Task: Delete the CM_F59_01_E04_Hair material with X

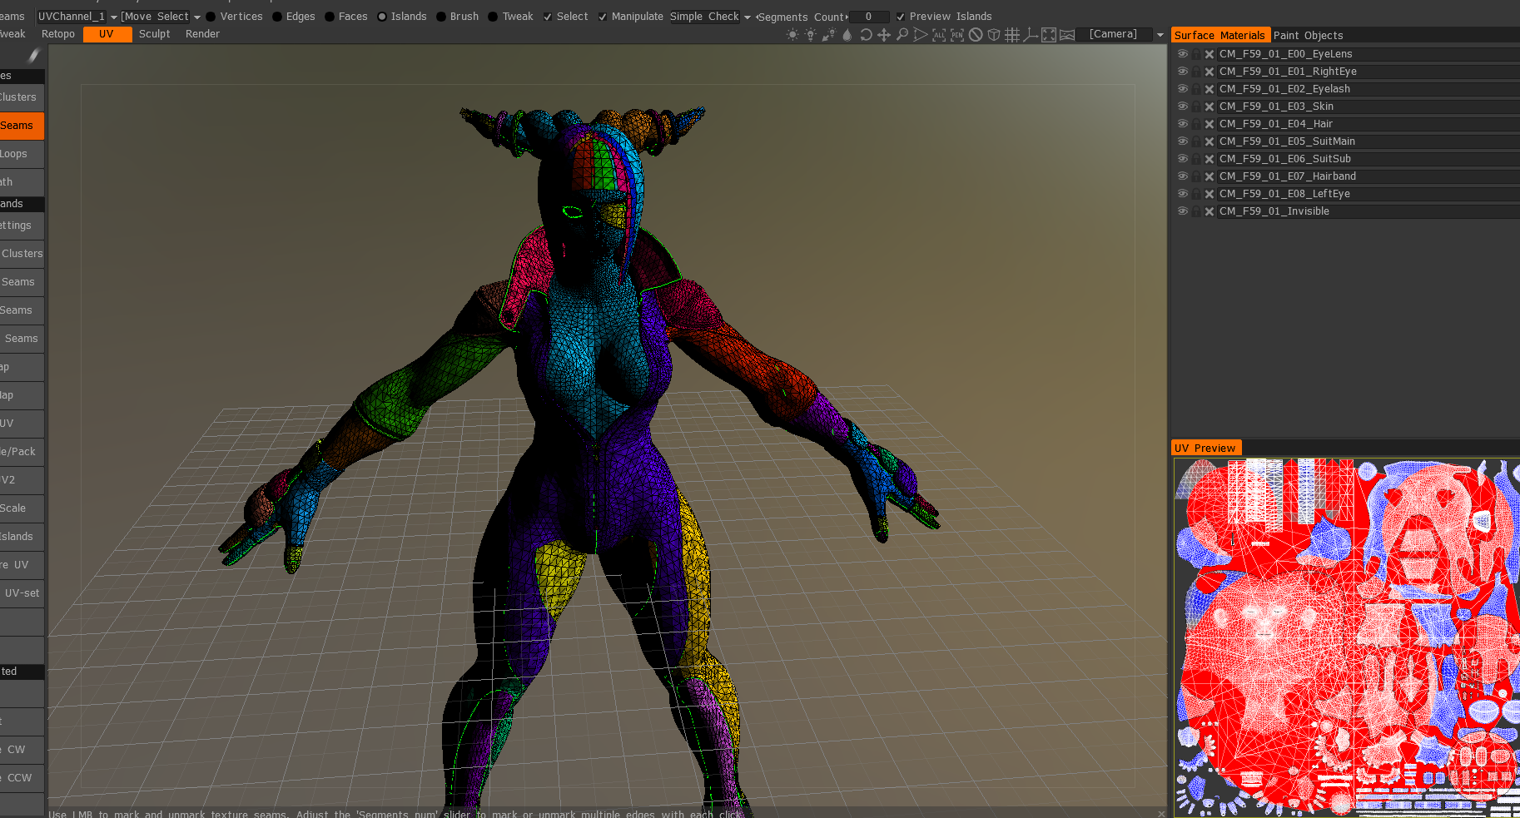Action: [x=1210, y=124]
